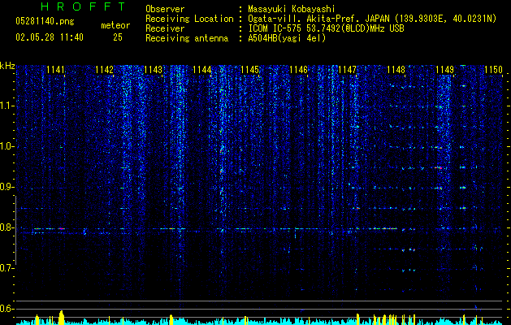Click the 1141 time marker
Viewport: 511px width, 325px height.
click(55, 70)
